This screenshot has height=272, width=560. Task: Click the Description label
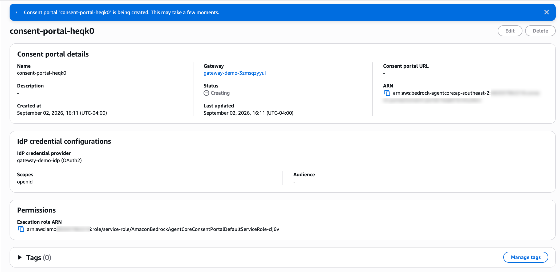pos(30,86)
